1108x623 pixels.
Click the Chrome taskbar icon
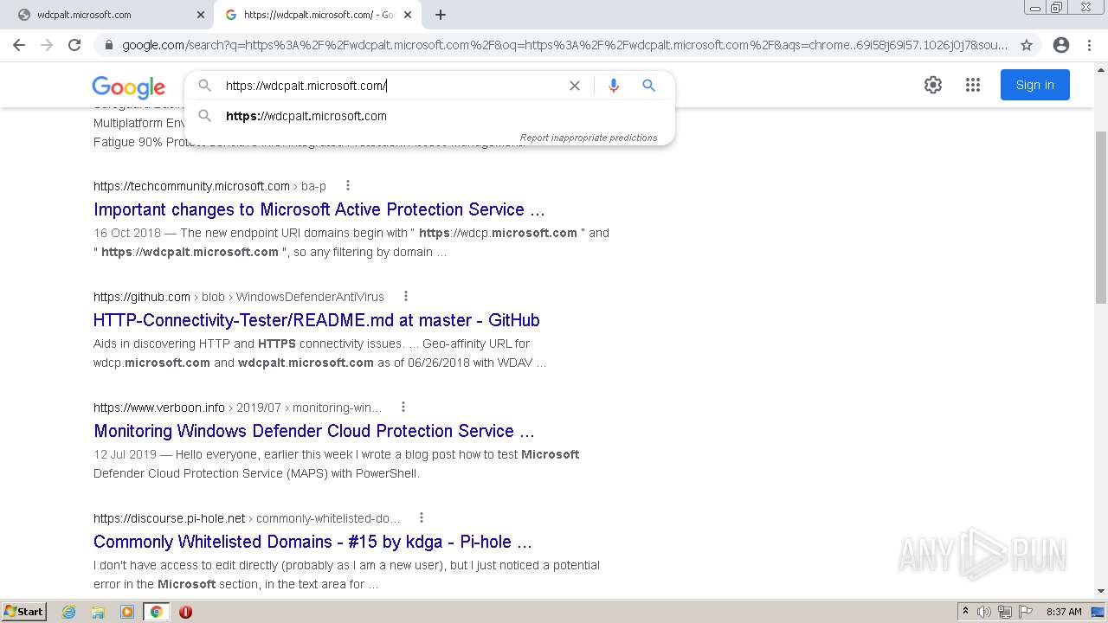(157, 612)
